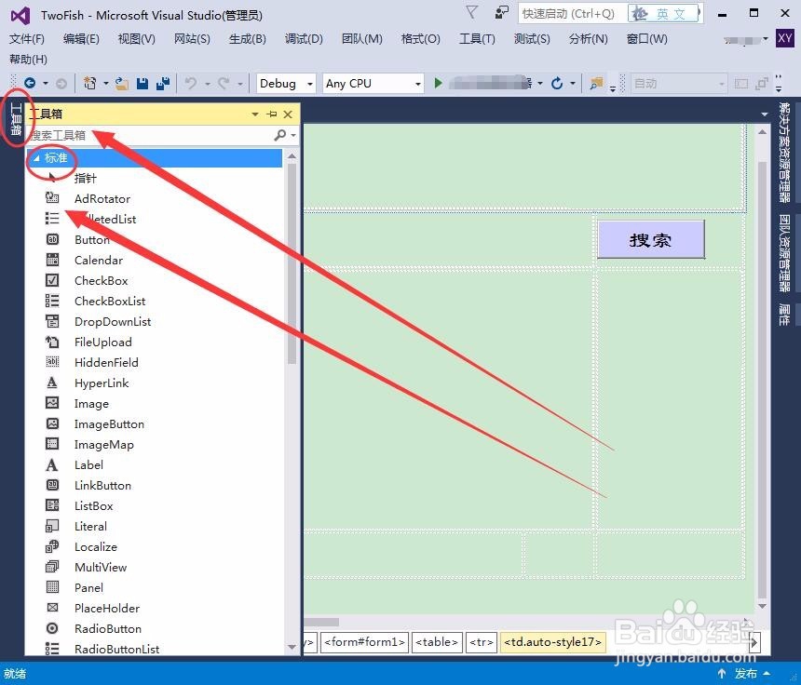Open the 视图(V) menu

click(136, 39)
